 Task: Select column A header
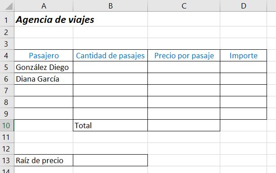pos(44,6)
